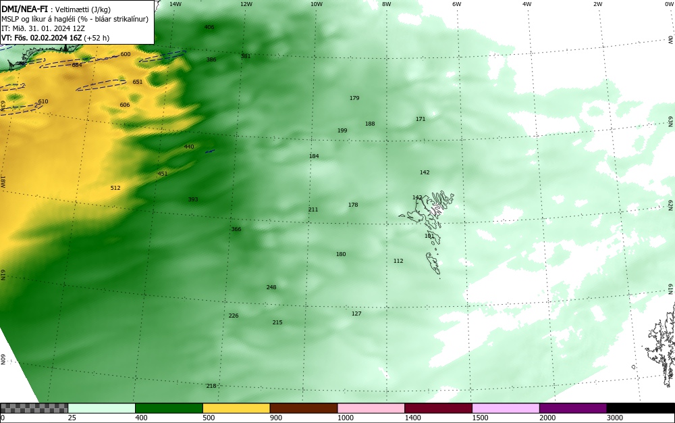The height and width of the screenshot is (423, 675).
Task: Select the black above-3000 legend swatch
Action: pyautogui.click(x=641, y=408)
